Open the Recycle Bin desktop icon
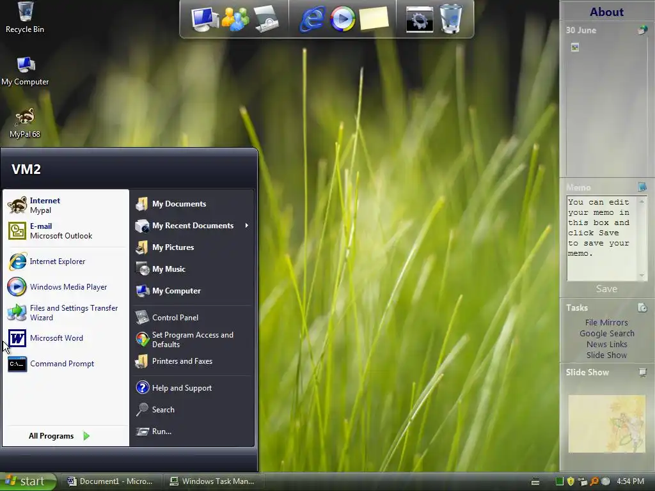Viewport: 655px width, 491px height. [25, 17]
